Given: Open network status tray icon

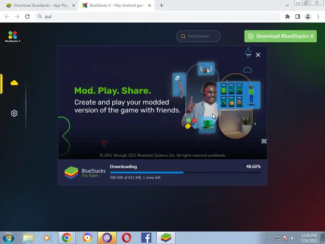Looking at the screenshot, I should click(277, 238).
